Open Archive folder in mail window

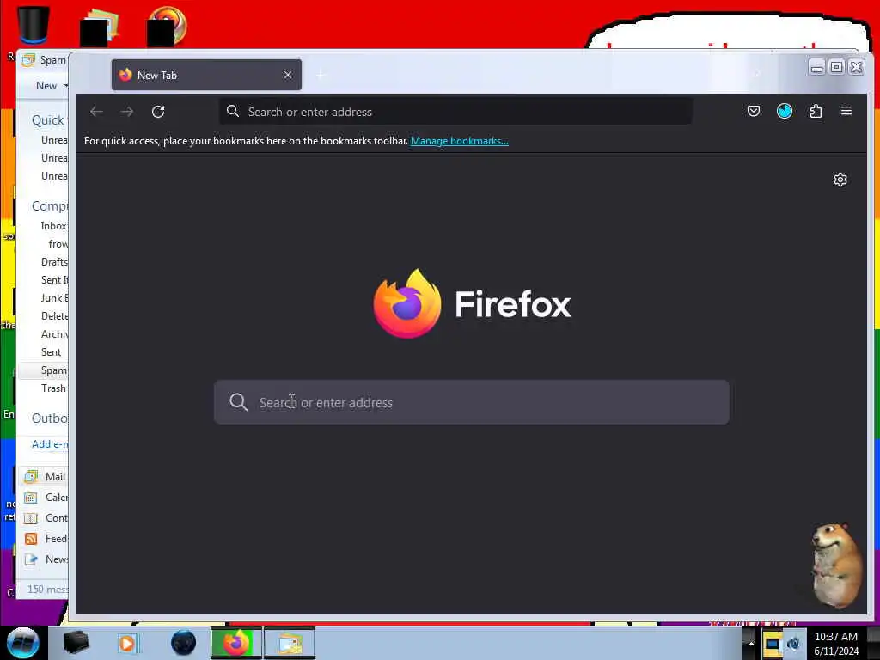pos(54,334)
